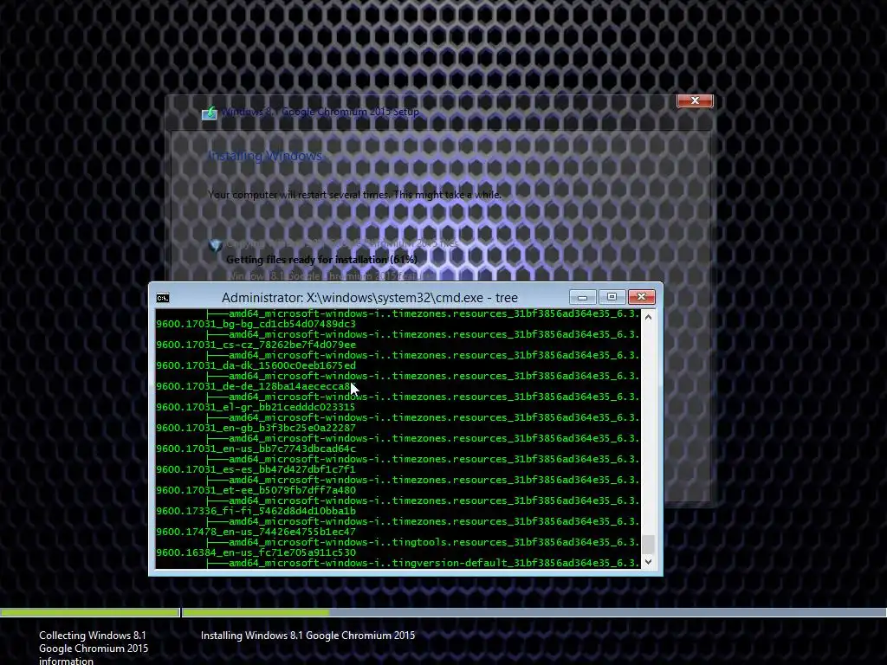Click the console line '9600.17031_cs-cz_78262be7f4d079ee'
The image size is (887, 665).
point(256,345)
